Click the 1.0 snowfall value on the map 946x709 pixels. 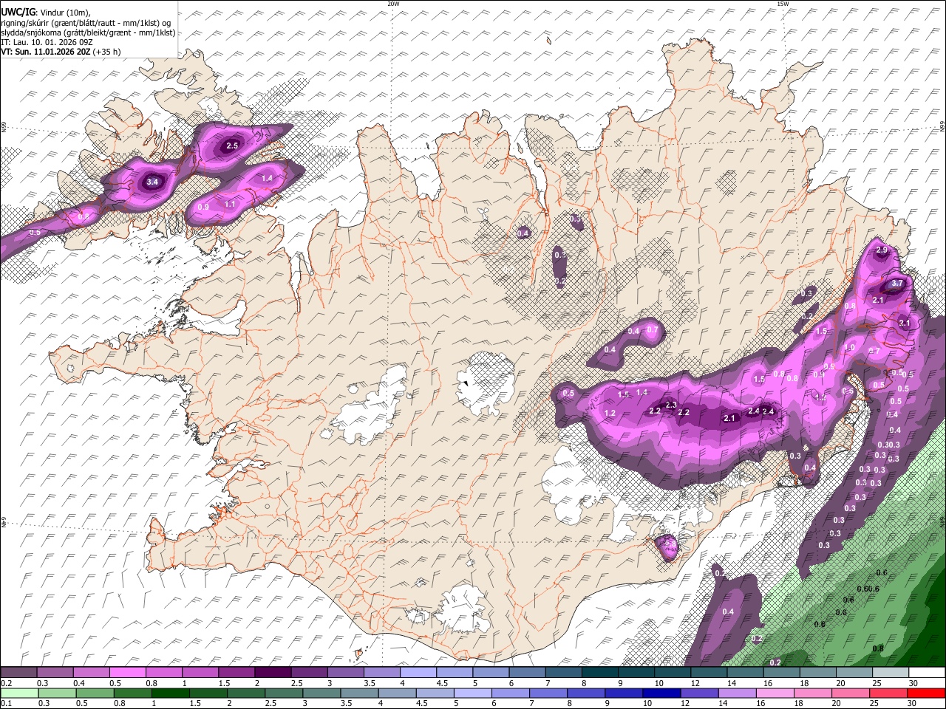pos(849,348)
